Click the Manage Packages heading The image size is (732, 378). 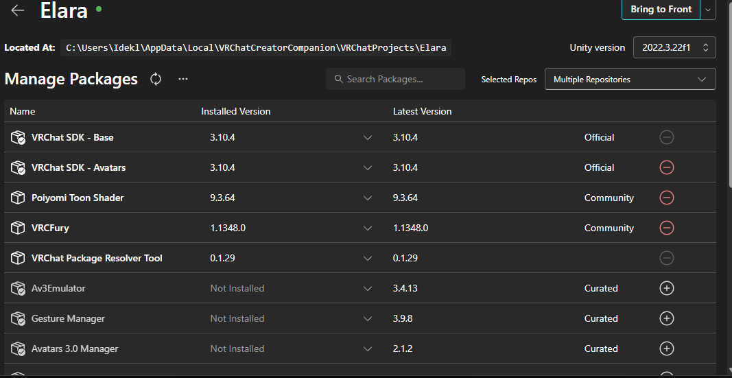pyautogui.click(x=71, y=79)
